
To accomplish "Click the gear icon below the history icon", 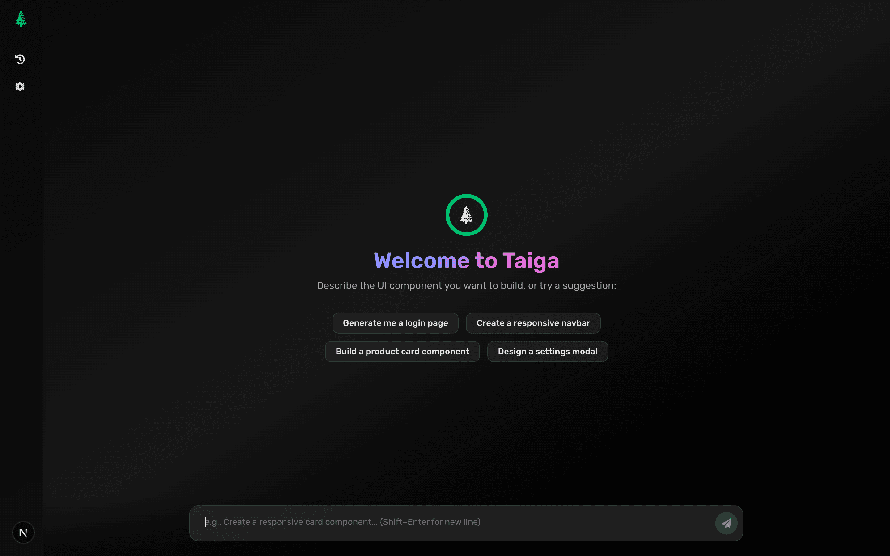I will 20,87.
